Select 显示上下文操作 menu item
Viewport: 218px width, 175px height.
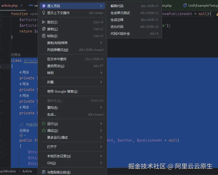pyautogui.click(x=72, y=13)
